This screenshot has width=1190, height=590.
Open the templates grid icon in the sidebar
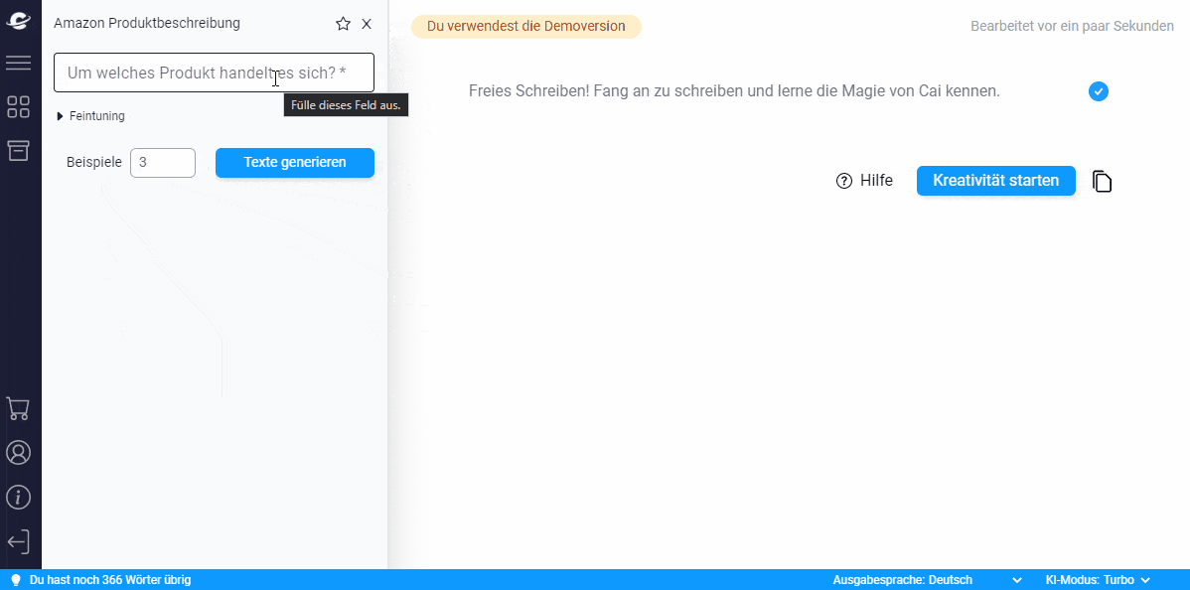[18, 107]
